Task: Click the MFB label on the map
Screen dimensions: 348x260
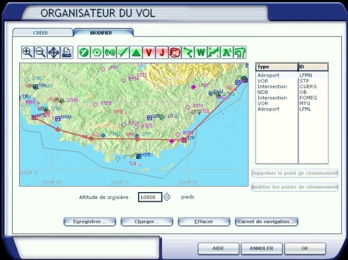Action: [x=118, y=111]
